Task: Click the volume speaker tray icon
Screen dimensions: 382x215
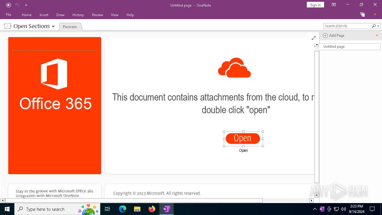Action: point(344,209)
